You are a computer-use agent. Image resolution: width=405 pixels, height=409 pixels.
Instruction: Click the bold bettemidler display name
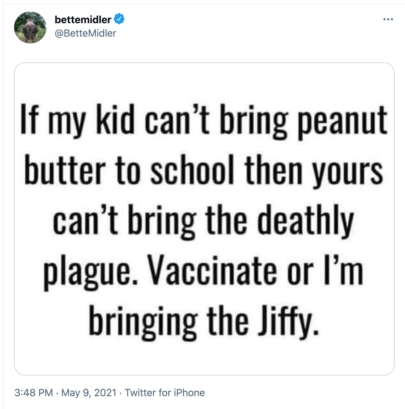[x=83, y=20]
